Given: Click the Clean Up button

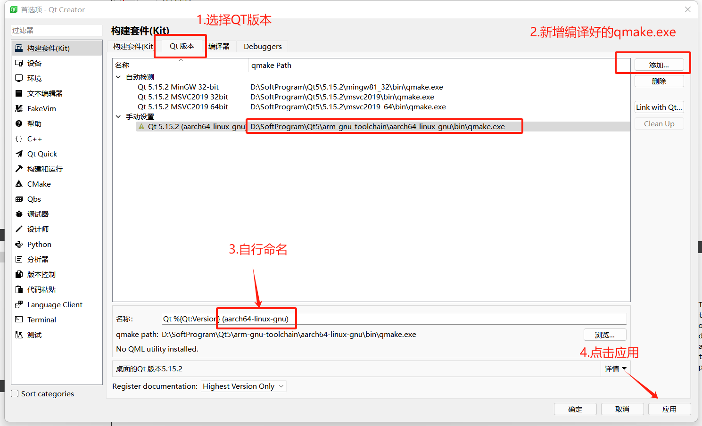Looking at the screenshot, I should [659, 123].
